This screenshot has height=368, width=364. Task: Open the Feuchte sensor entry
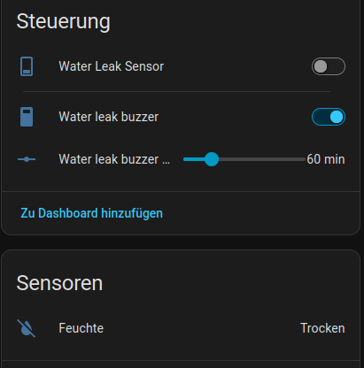(x=181, y=328)
